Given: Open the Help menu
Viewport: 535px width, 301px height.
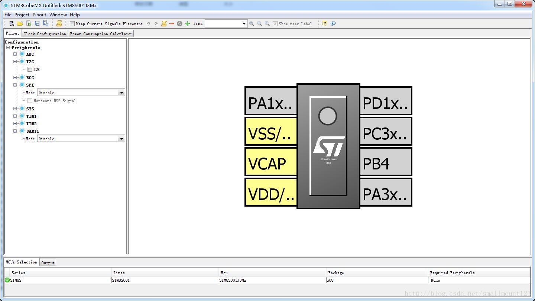Looking at the screenshot, I should pos(75,15).
